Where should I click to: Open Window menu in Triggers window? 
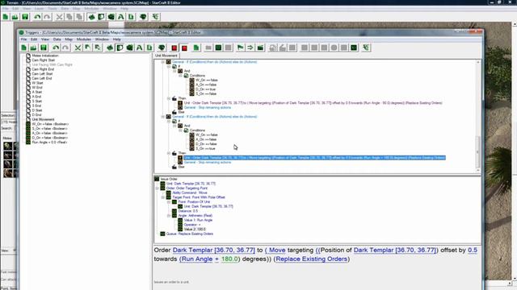pos(102,39)
